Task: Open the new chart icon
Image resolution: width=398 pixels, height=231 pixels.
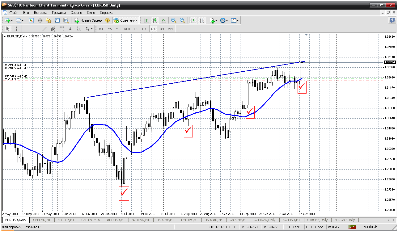Action: tap(7, 20)
